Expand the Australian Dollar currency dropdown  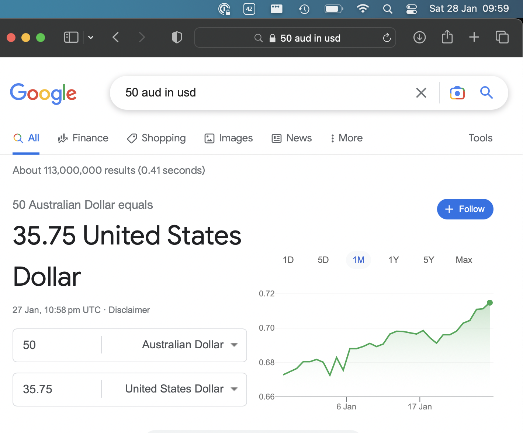pos(234,345)
